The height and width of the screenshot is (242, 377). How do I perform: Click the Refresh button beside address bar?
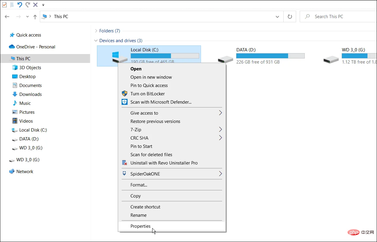pyautogui.click(x=290, y=17)
